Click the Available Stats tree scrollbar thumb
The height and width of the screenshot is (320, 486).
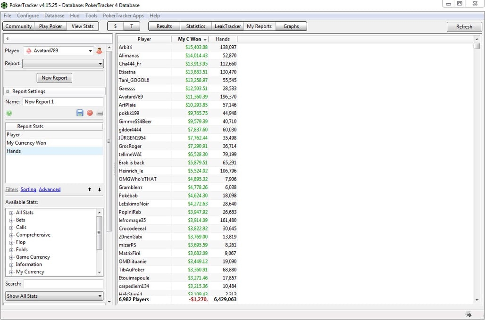(x=99, y=233)
